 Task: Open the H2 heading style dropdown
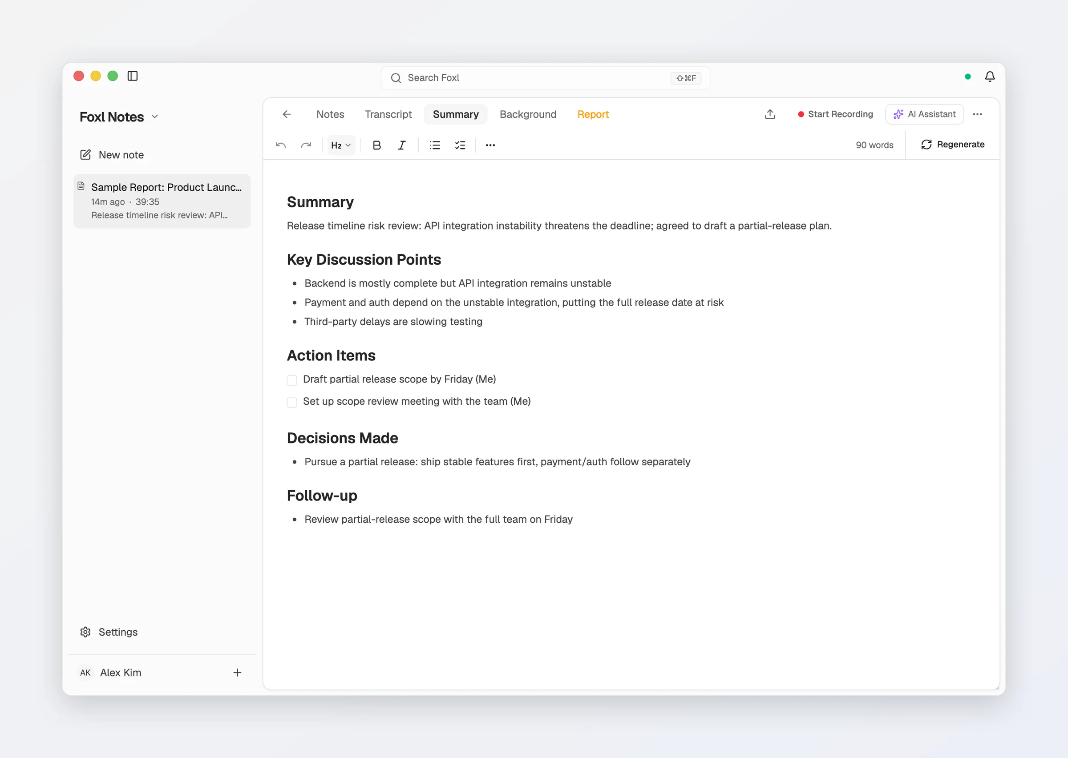pos(341,145)
